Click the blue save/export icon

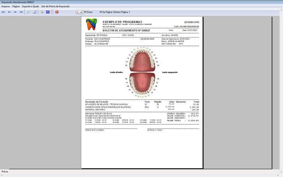point(48,12)
